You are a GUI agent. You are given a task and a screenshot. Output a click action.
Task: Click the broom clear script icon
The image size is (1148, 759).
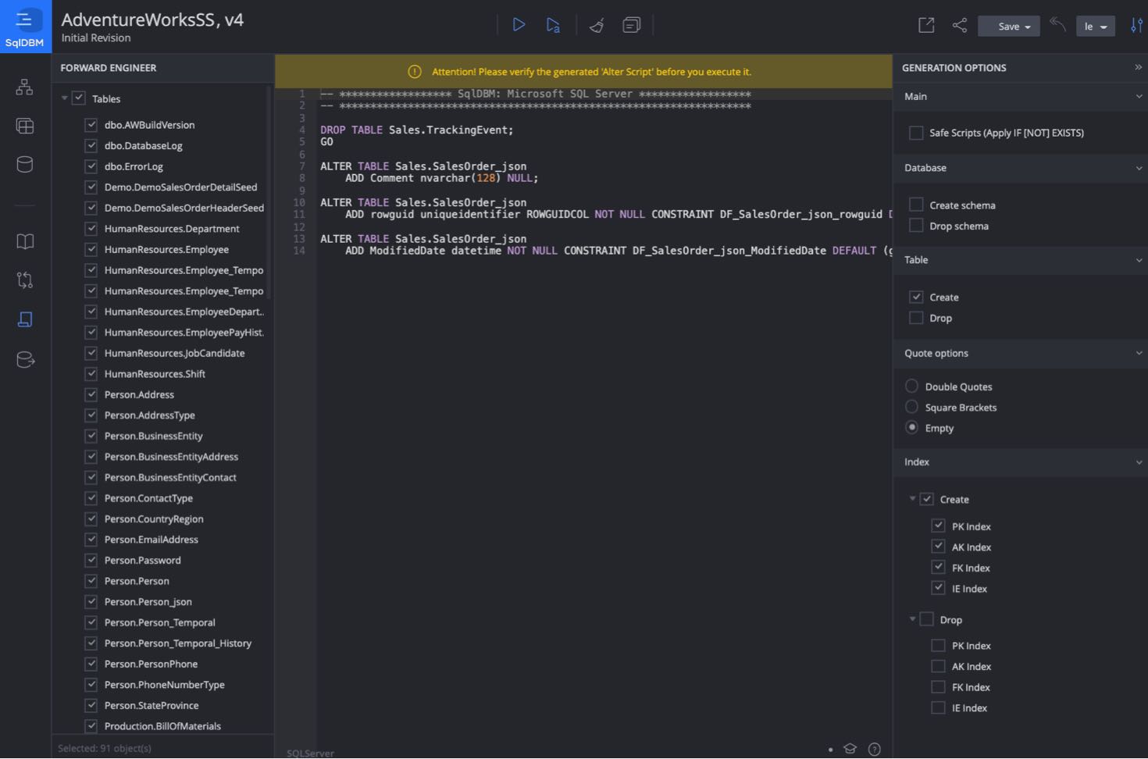tap(597, 26)
